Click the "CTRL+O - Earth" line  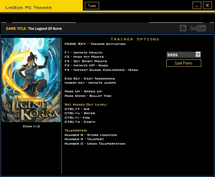coord(80,122)
